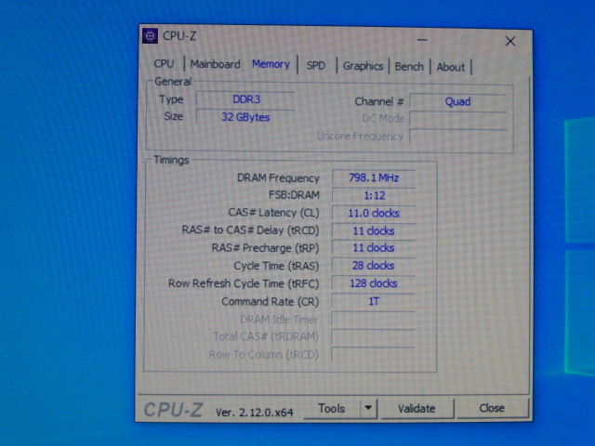Click the CPU-Z title bar text
Viewport: 595px width, 446px height.
click(x=179, y=36)
